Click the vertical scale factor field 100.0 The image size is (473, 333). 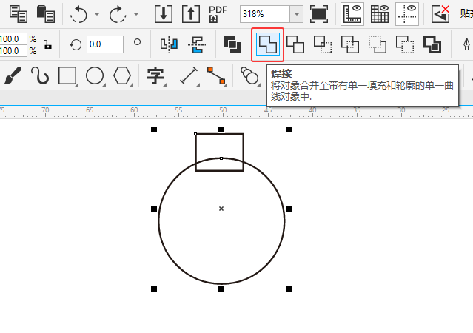pyautogui.click(x=13, y=50)
